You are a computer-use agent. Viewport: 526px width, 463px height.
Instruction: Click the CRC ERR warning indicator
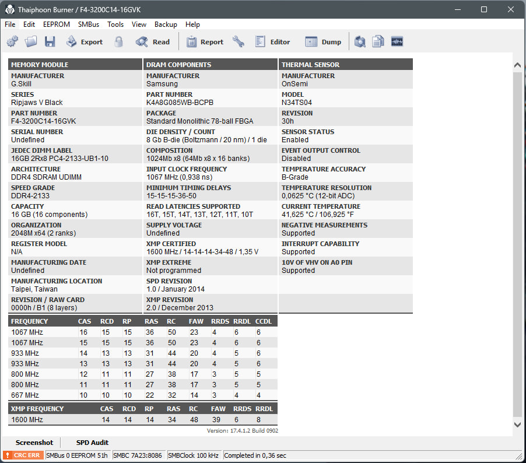[x=23, y=455]
